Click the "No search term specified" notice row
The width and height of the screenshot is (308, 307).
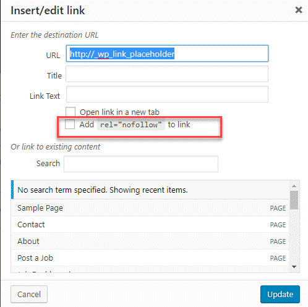tap(150, 190)
